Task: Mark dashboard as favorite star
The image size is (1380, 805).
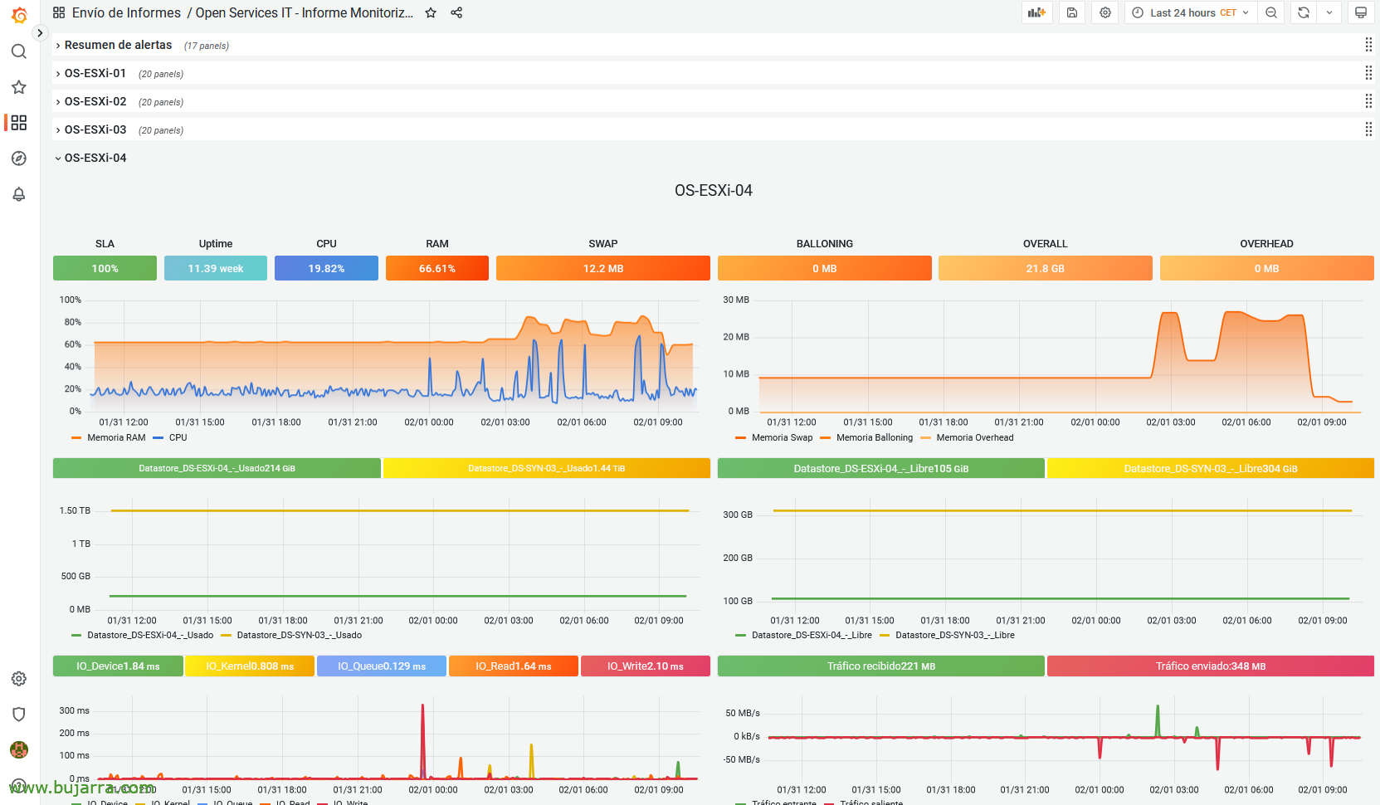Action: [431, 12]
